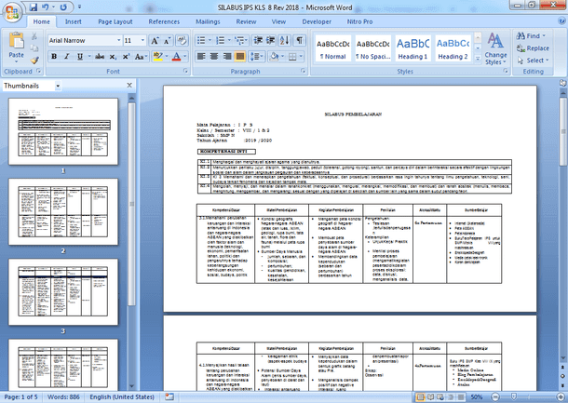This screenshot has height=403, width=568.
Task: Sort the selected text alphabetically
Action: 285,40
